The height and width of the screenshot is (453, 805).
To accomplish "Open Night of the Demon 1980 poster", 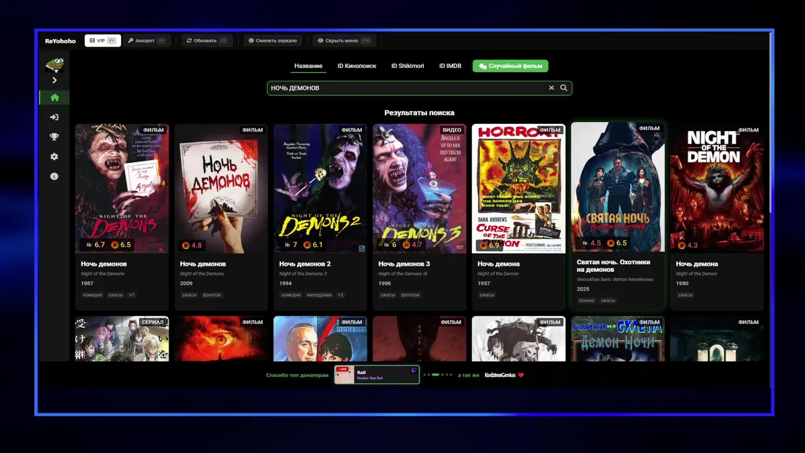I will 717,188.
